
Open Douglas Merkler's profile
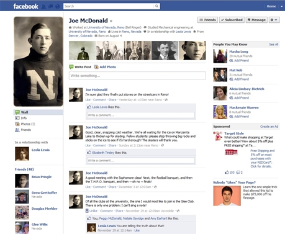[44, 209]
